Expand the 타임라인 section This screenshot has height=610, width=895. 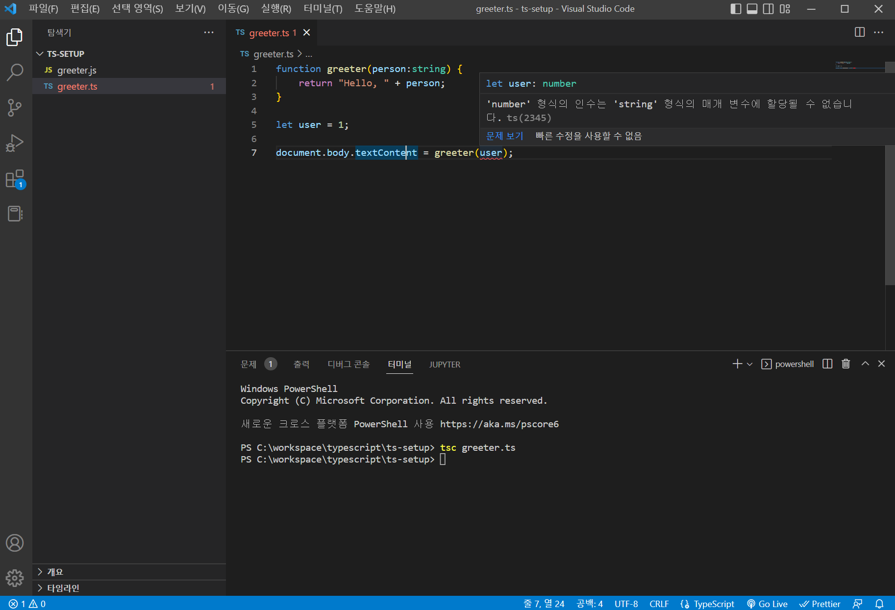tap(129, 588)
